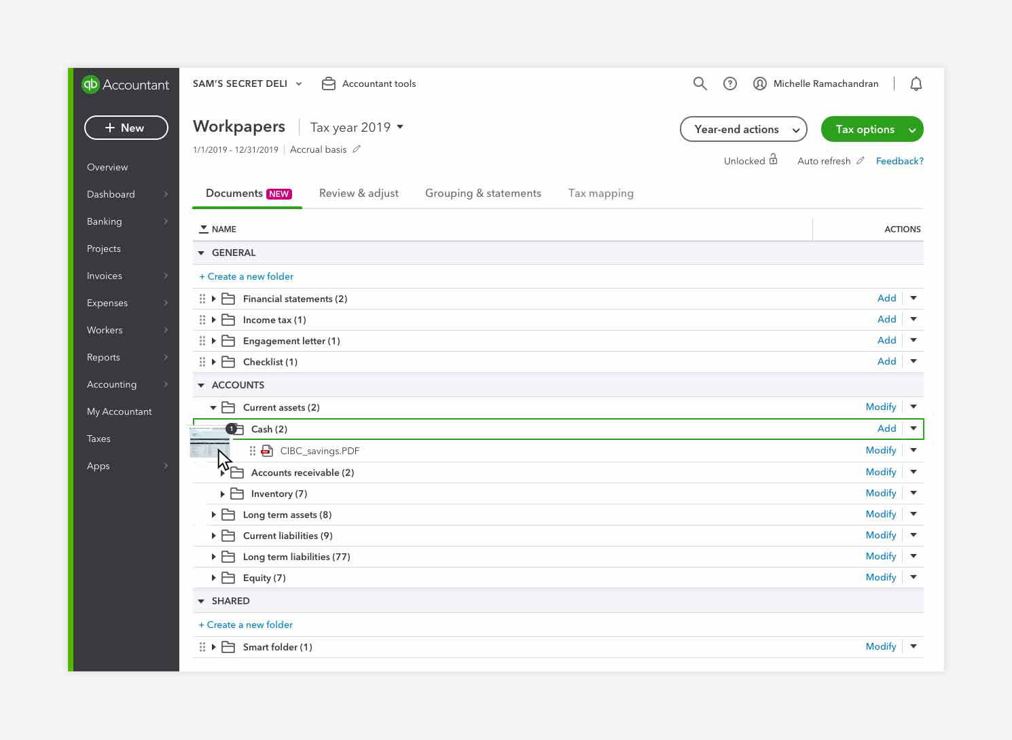Viewport: 1012px width, 740px height.
Task: Open the search magnifier icon
Action: pyautogui.click(x=700, y=84)
